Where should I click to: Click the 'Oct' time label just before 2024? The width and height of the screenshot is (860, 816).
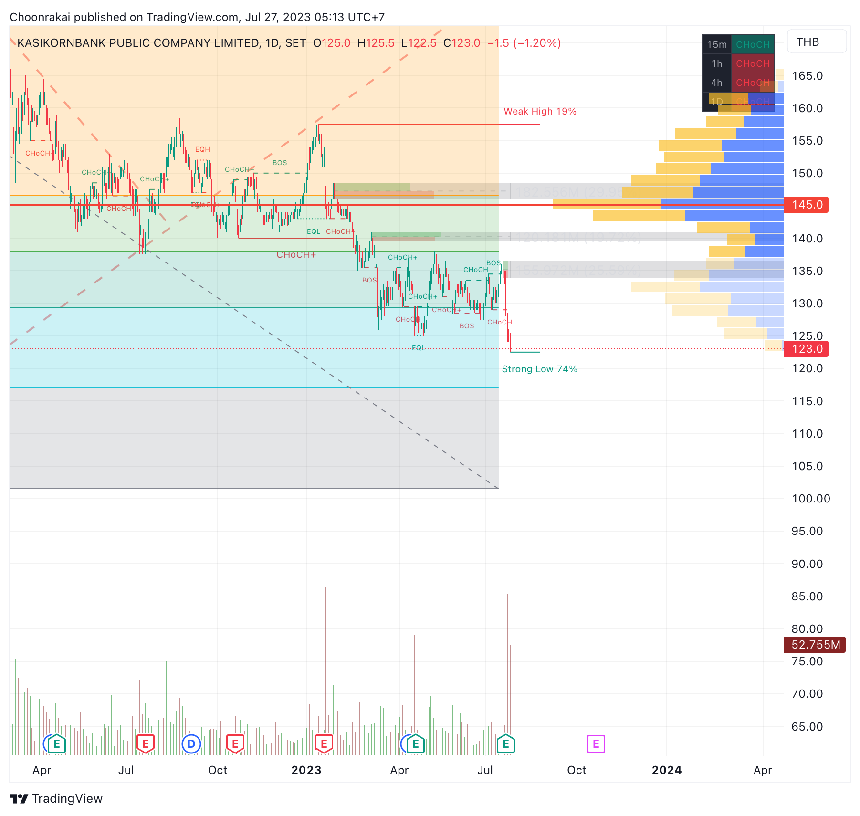point(577,770)
